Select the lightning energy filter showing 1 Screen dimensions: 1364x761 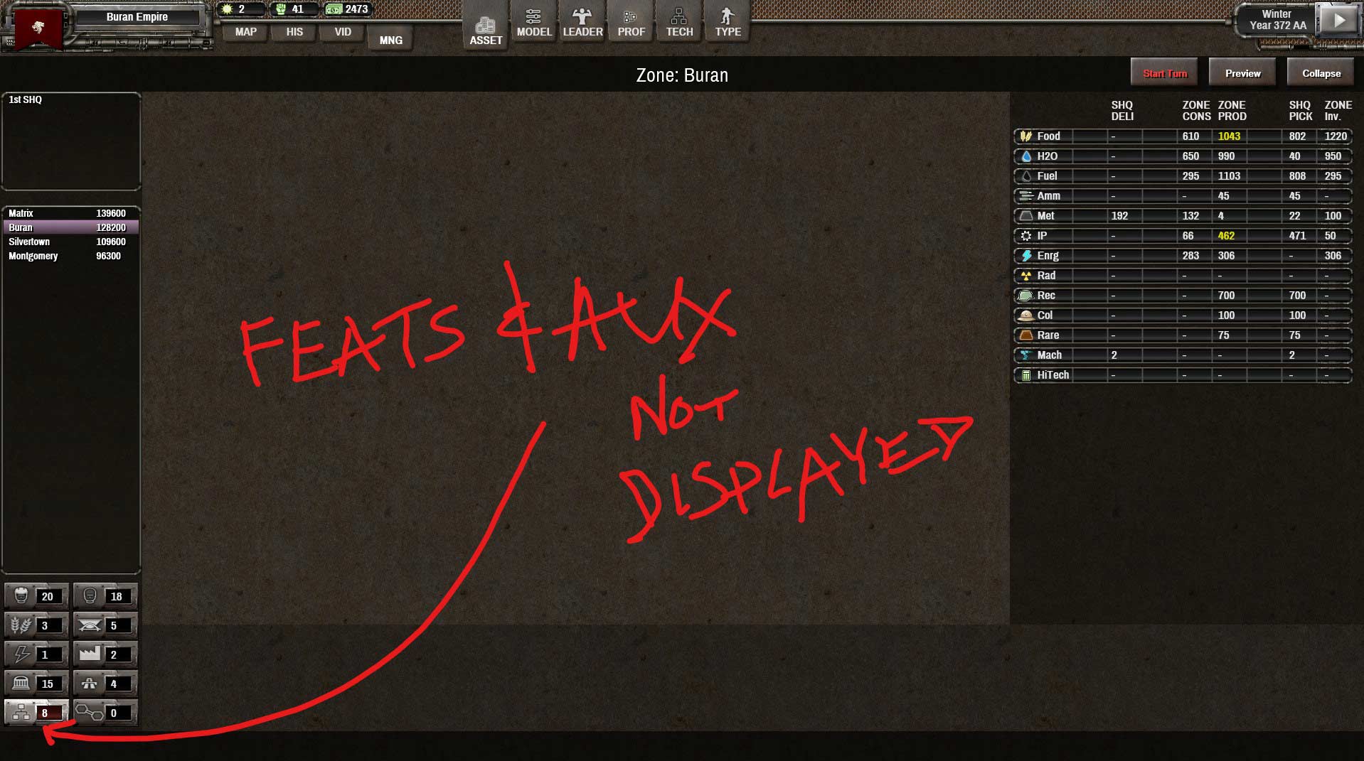36,654
